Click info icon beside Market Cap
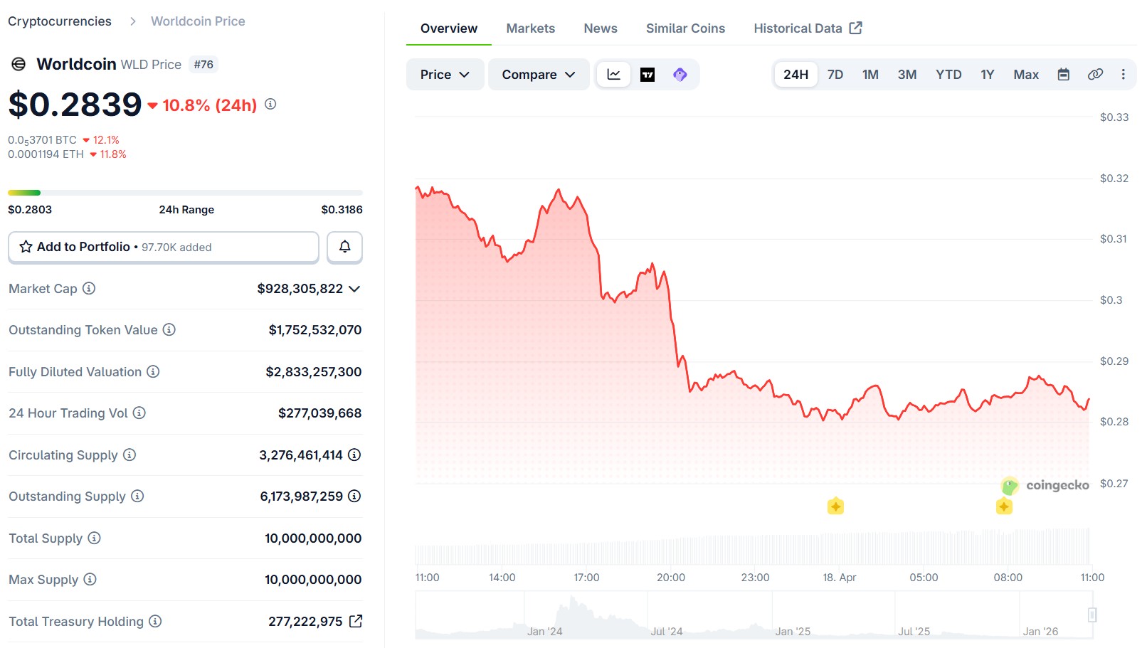 (89, 289)
